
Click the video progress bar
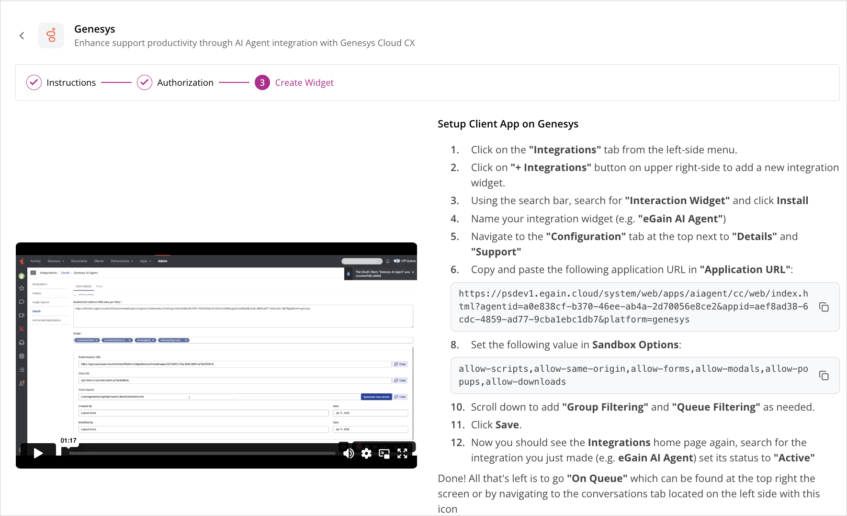[201, 453]
